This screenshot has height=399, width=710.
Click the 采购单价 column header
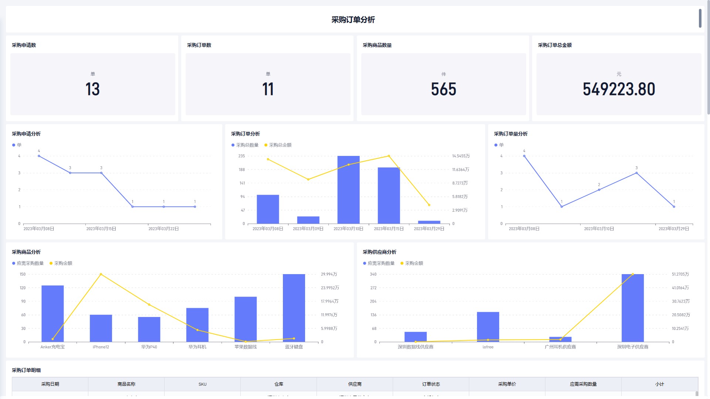[507, 384]
